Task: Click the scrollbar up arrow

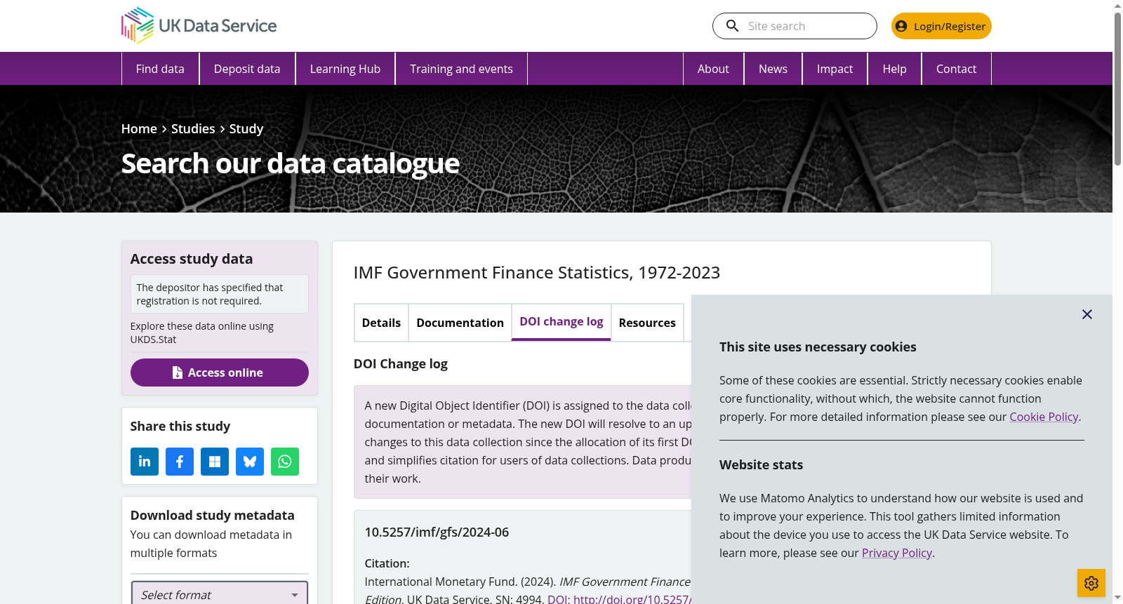Action: pyautogui.click(x=1117, y=6)
